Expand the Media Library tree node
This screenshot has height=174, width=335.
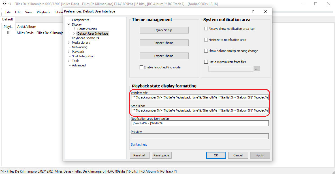[x=69, y=43]
